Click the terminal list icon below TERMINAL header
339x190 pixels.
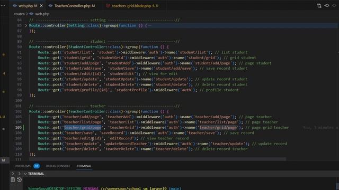pos(13,179)
